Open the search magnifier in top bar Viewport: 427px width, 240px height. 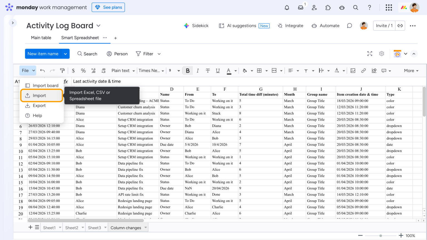click(x=356, y=7)
